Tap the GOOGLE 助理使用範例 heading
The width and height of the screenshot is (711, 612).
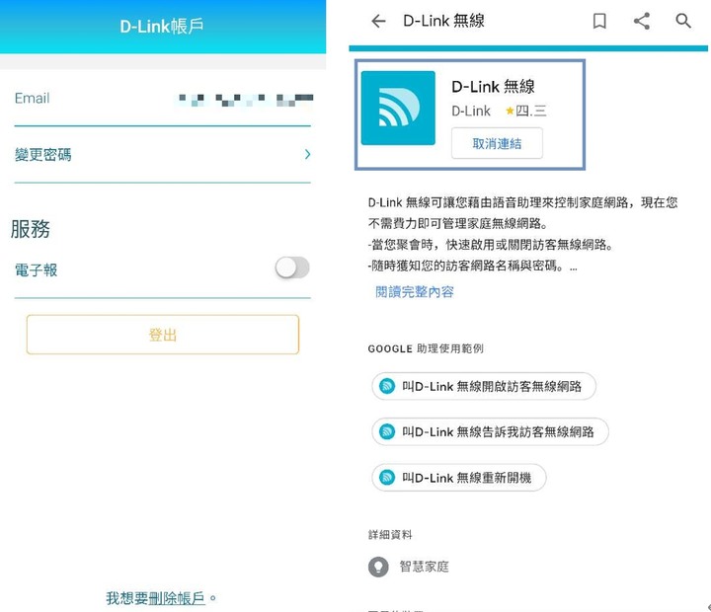pos(426,348)
